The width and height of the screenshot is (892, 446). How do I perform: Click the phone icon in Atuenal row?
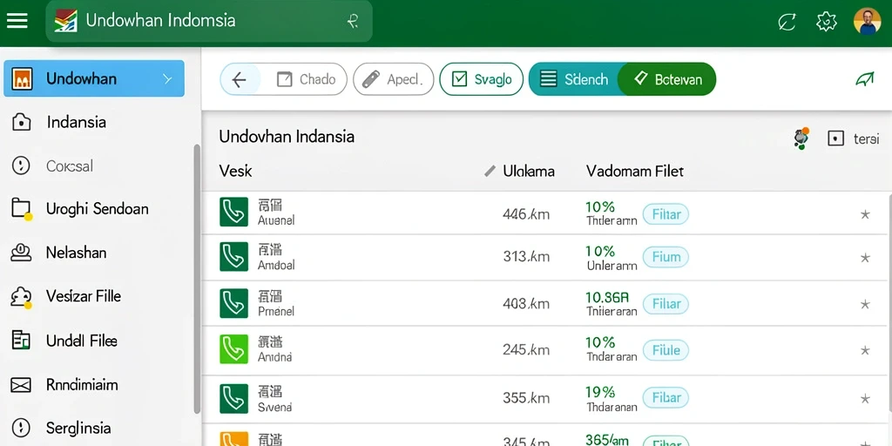tap(233, 213)
